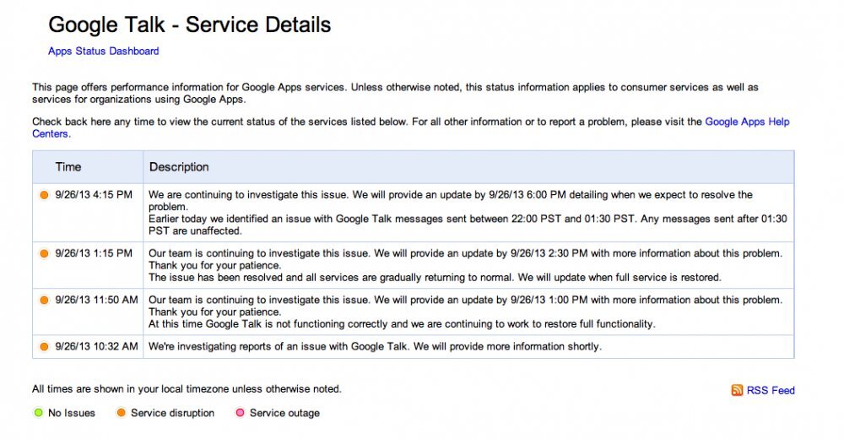The image size is (844, 439).
Task: Click the orange status dot for 1:15 PM
Action: [x=44, y=253]
